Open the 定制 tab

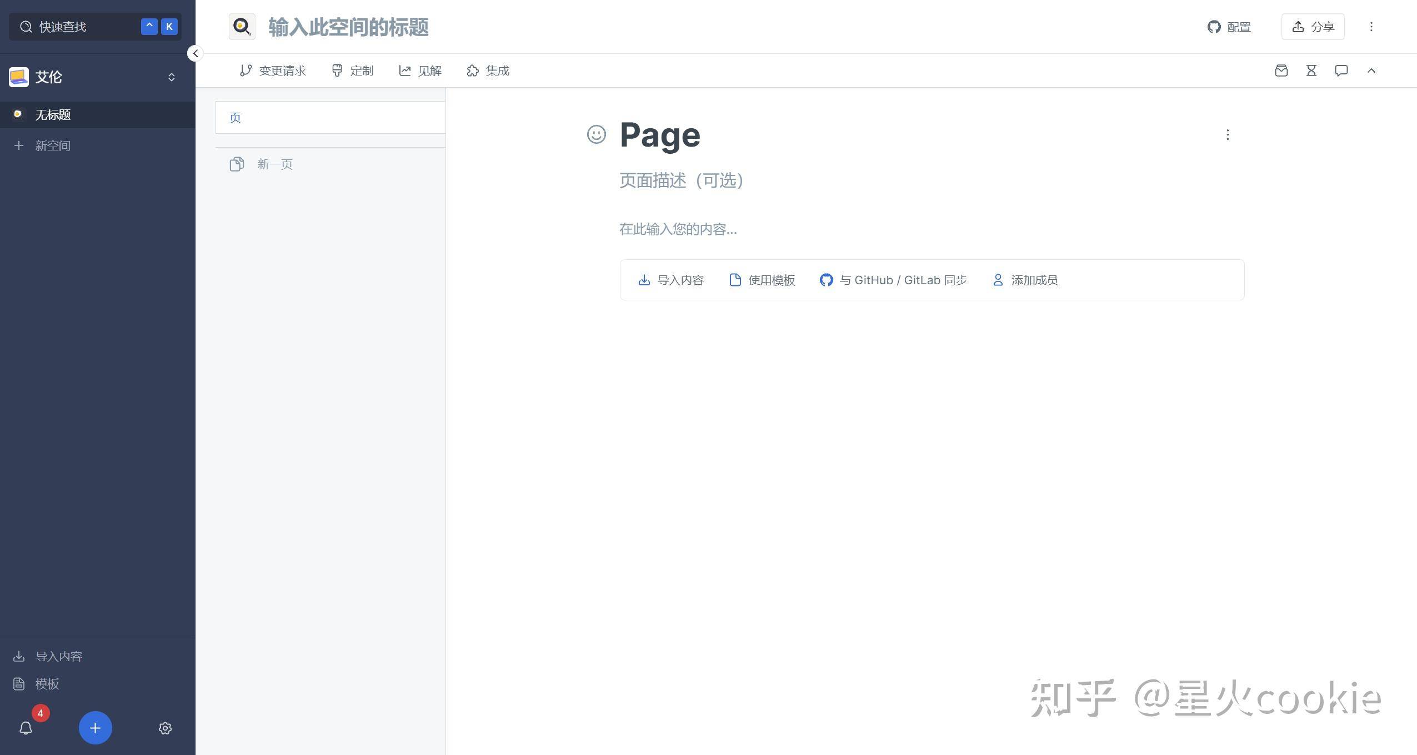point(353,71)
